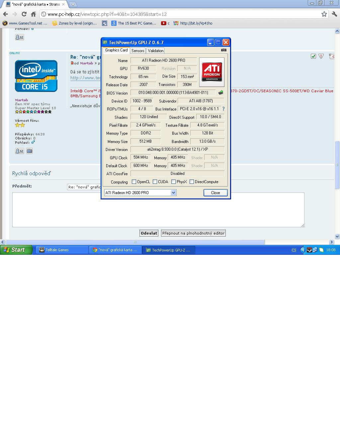Open the browser home page
The height and width of the screenshot is (430, 340).
coord(33,14)
